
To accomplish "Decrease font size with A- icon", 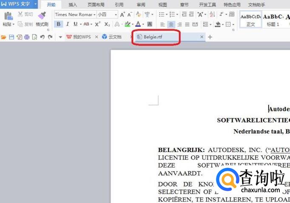I will 130,14.
